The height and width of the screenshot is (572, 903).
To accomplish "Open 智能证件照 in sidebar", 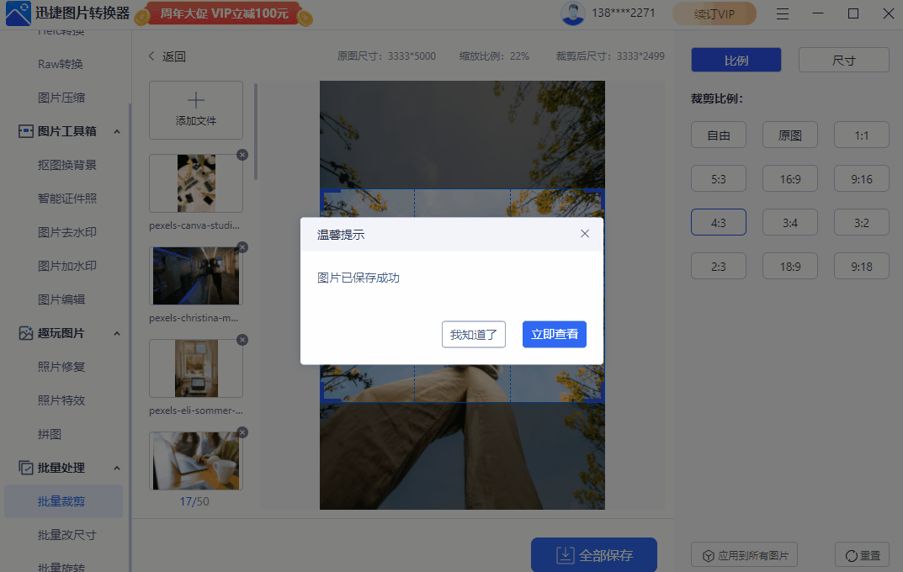I will coord(66,199).
